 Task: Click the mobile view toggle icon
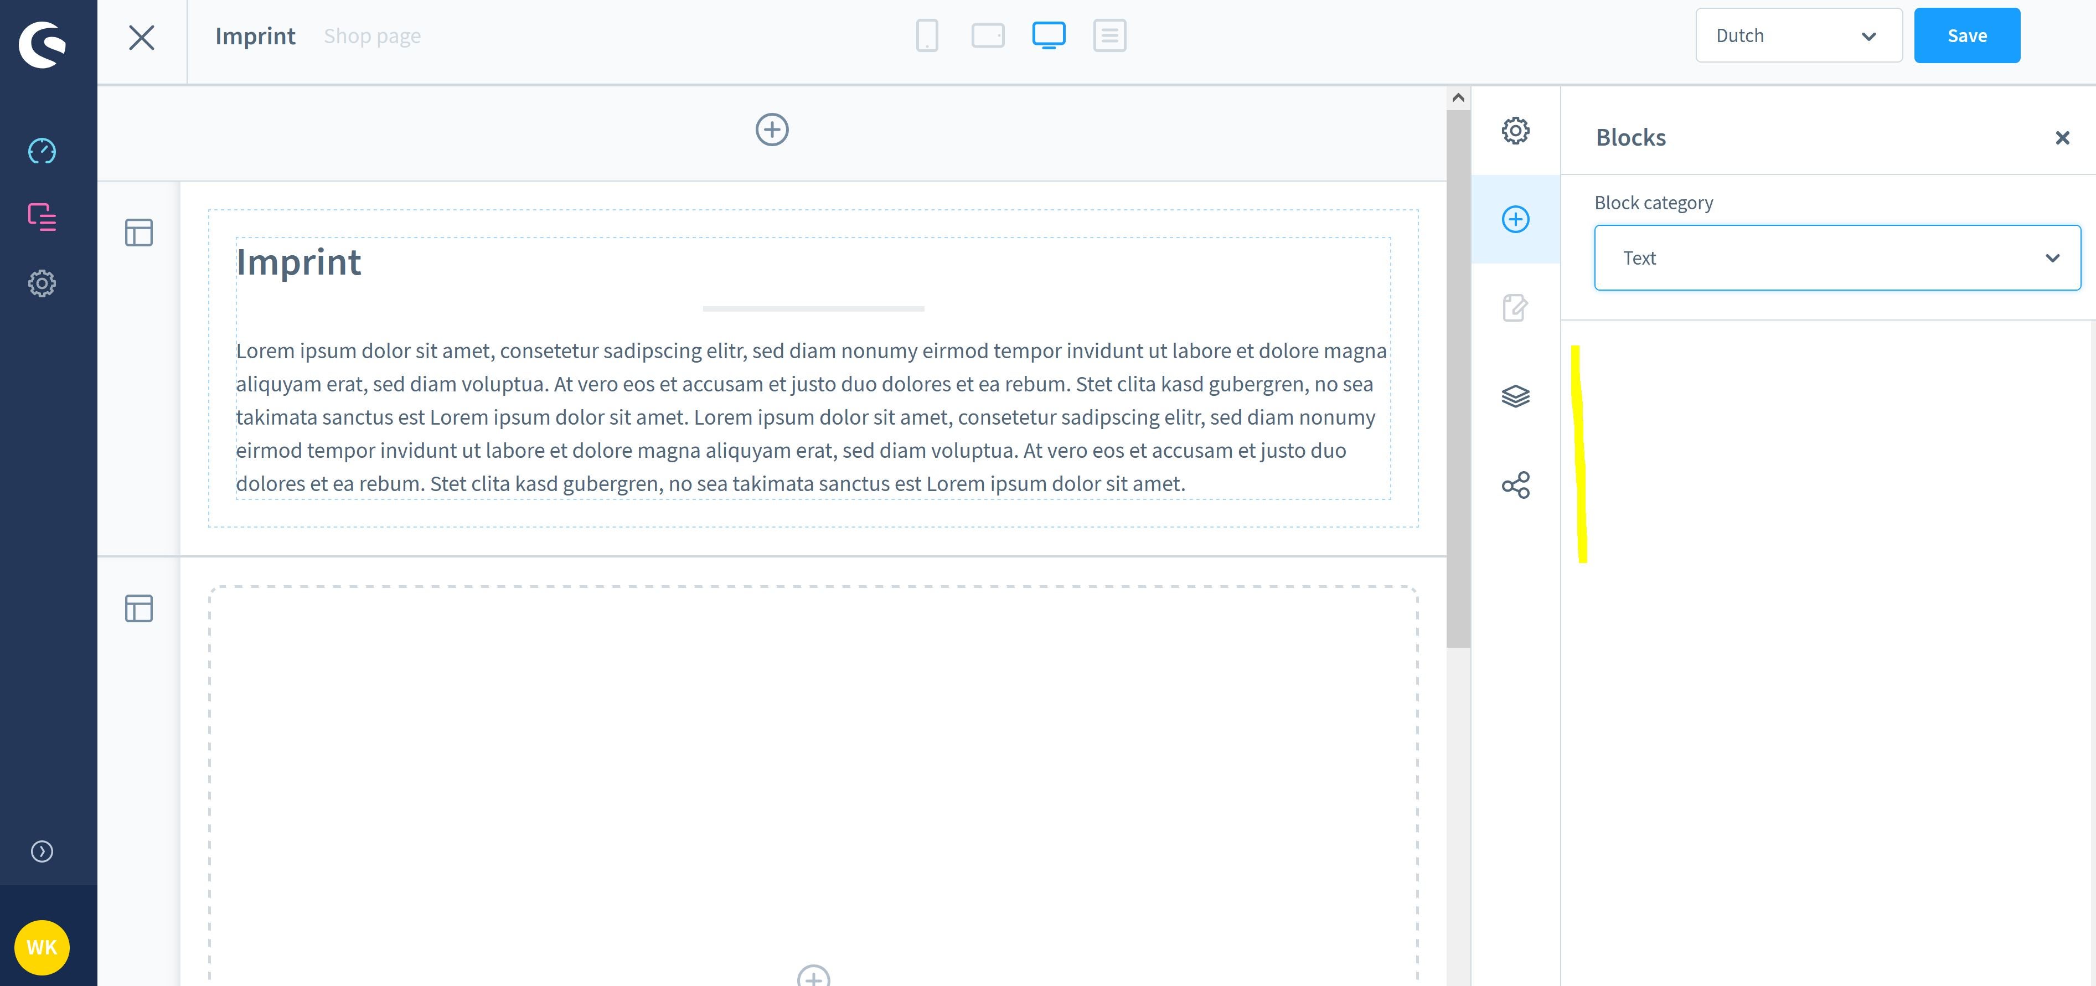(928, 36)
